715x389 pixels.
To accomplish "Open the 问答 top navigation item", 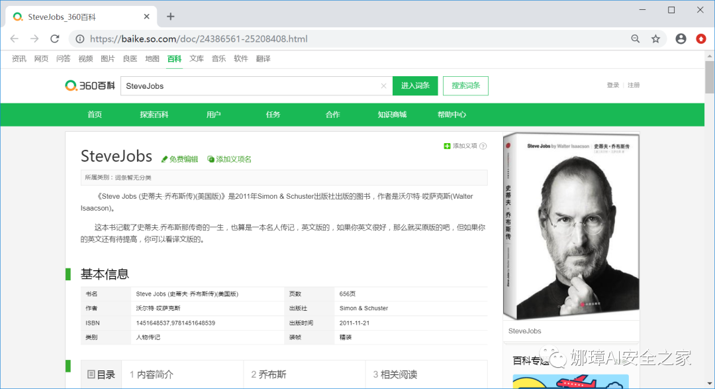I will 64,58.
